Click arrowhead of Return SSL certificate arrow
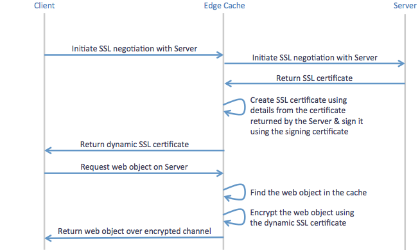The width and height of the screenshot is (420, 250). [228, 84]
